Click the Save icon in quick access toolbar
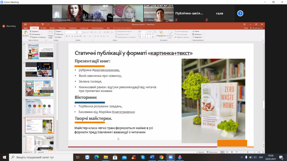287x161 pixels. [x=26, y=24]
